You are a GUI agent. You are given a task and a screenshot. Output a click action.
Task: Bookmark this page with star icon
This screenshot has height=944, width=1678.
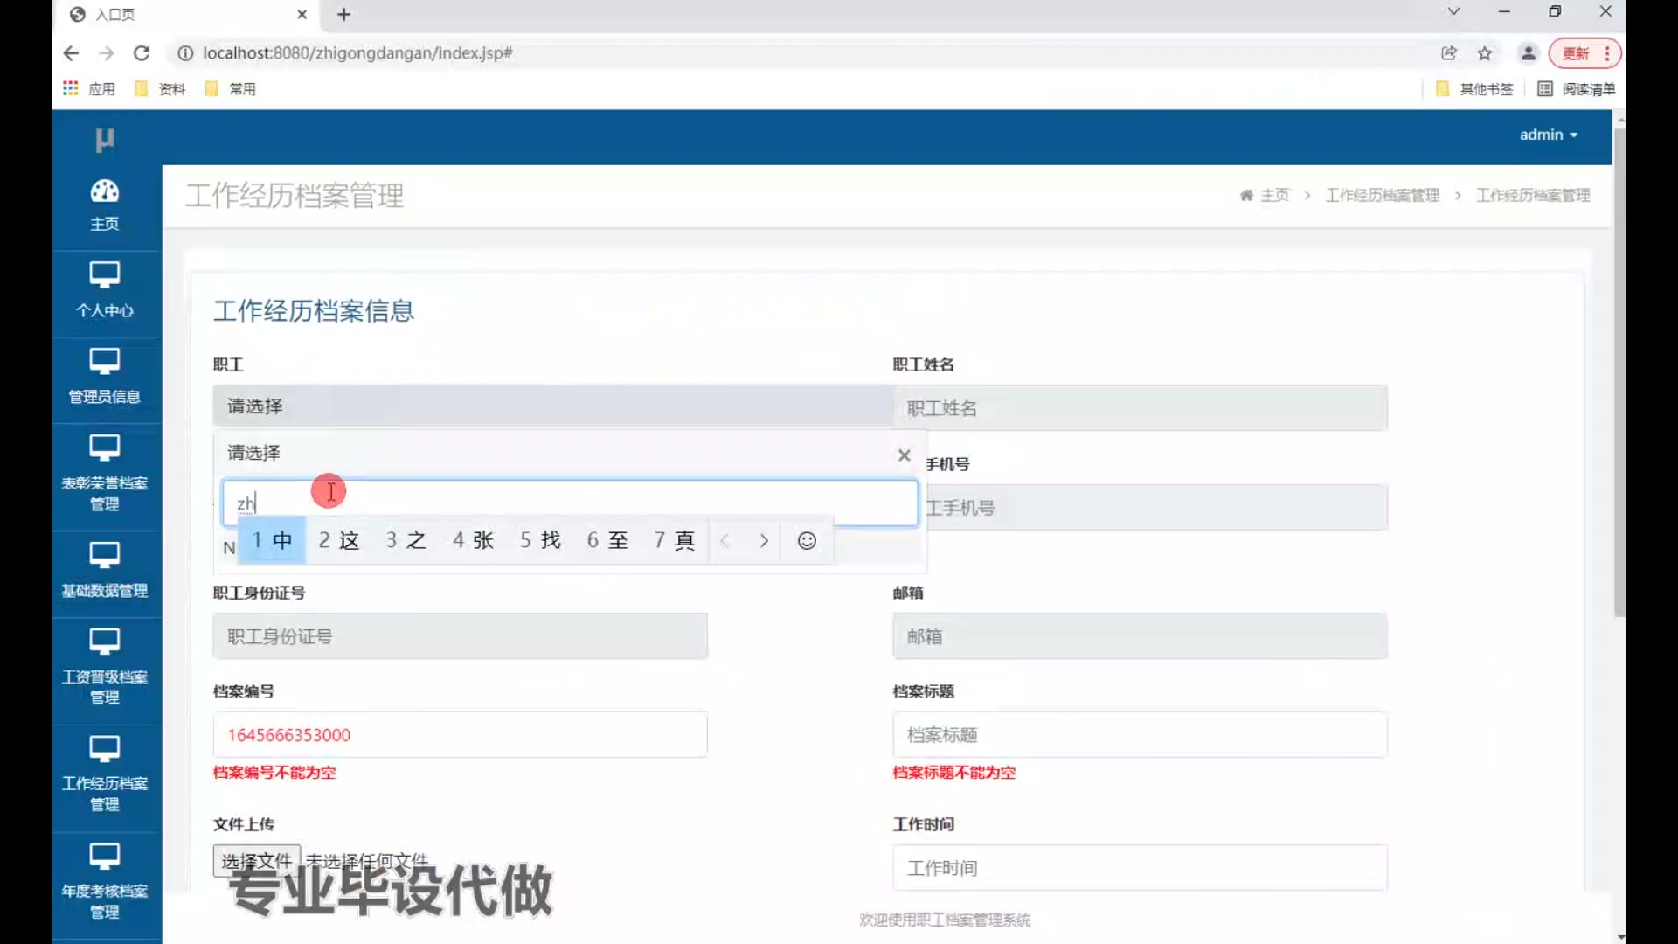1484,53
